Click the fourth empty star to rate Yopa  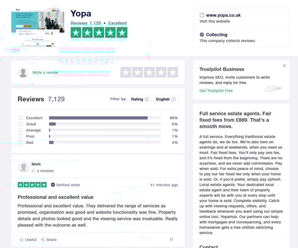(161, 72)
